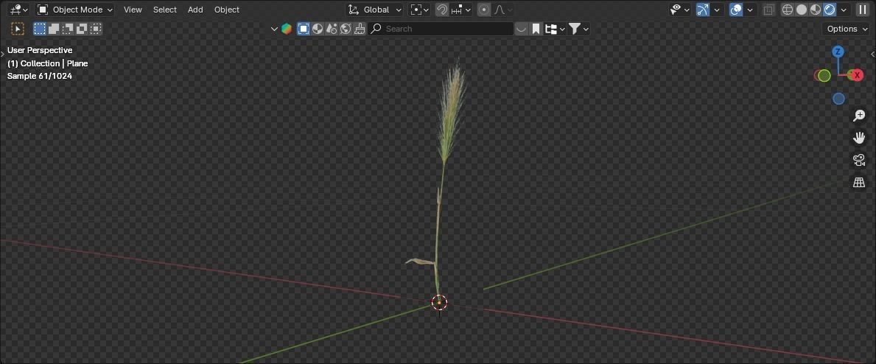Toggle the snap magnet
The image size is (876, 364).
click(x=442, y=10)
